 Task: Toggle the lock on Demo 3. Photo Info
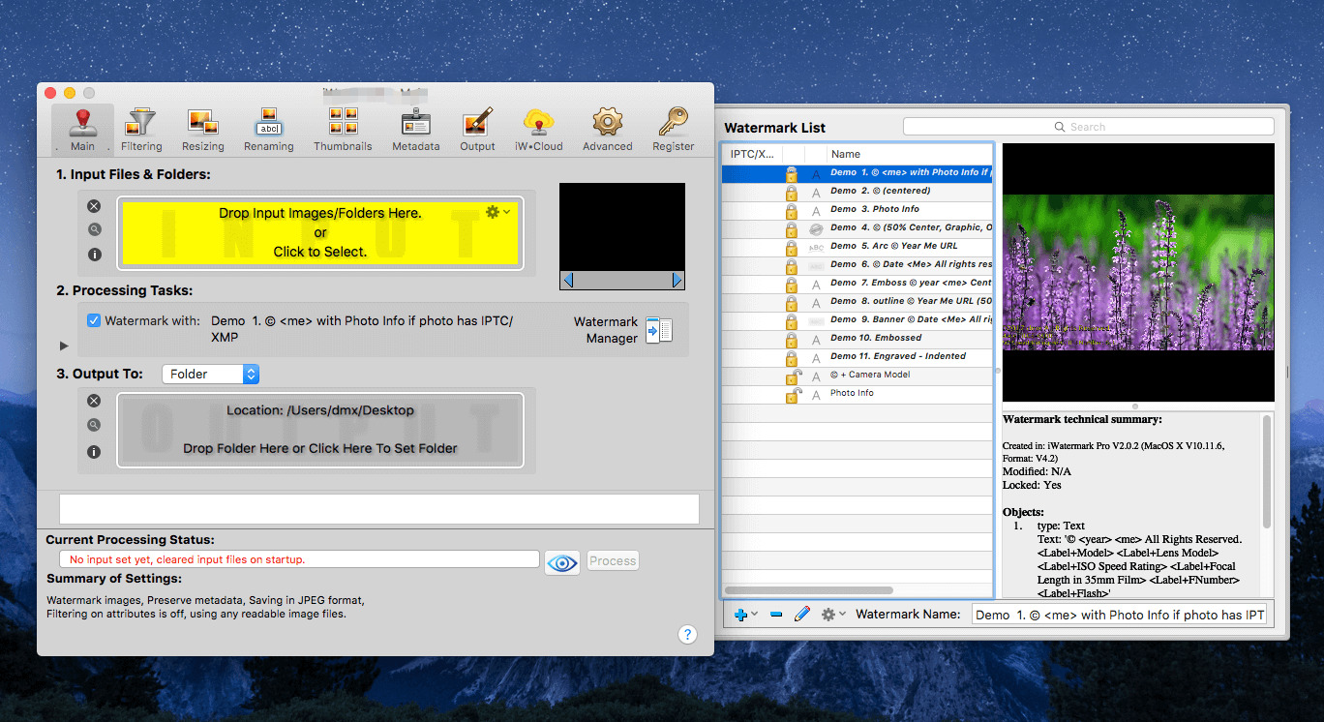point(792,210)
